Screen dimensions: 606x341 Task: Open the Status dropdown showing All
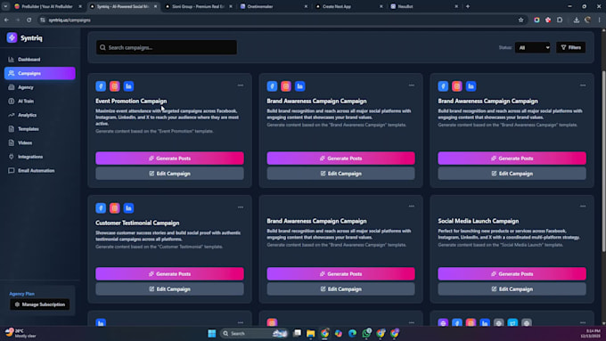[533, 47]
